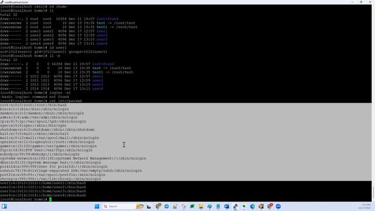The height and width of the screenshot is (211, 375).
Task: Switch to the active PuTTY taskbar icon
Action: 236,206
